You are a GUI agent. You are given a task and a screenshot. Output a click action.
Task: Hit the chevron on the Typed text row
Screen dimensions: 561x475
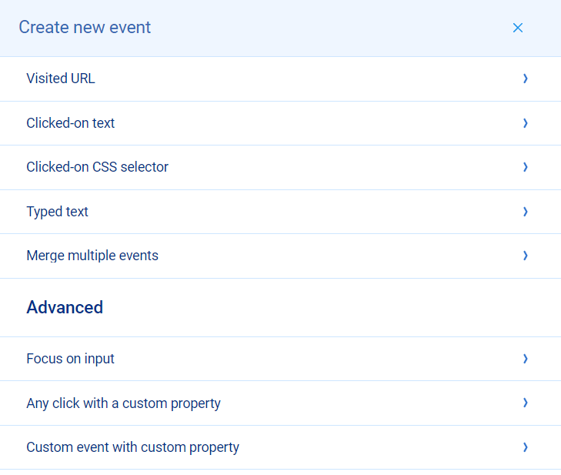pyautogui.click(x=526, y=212)
